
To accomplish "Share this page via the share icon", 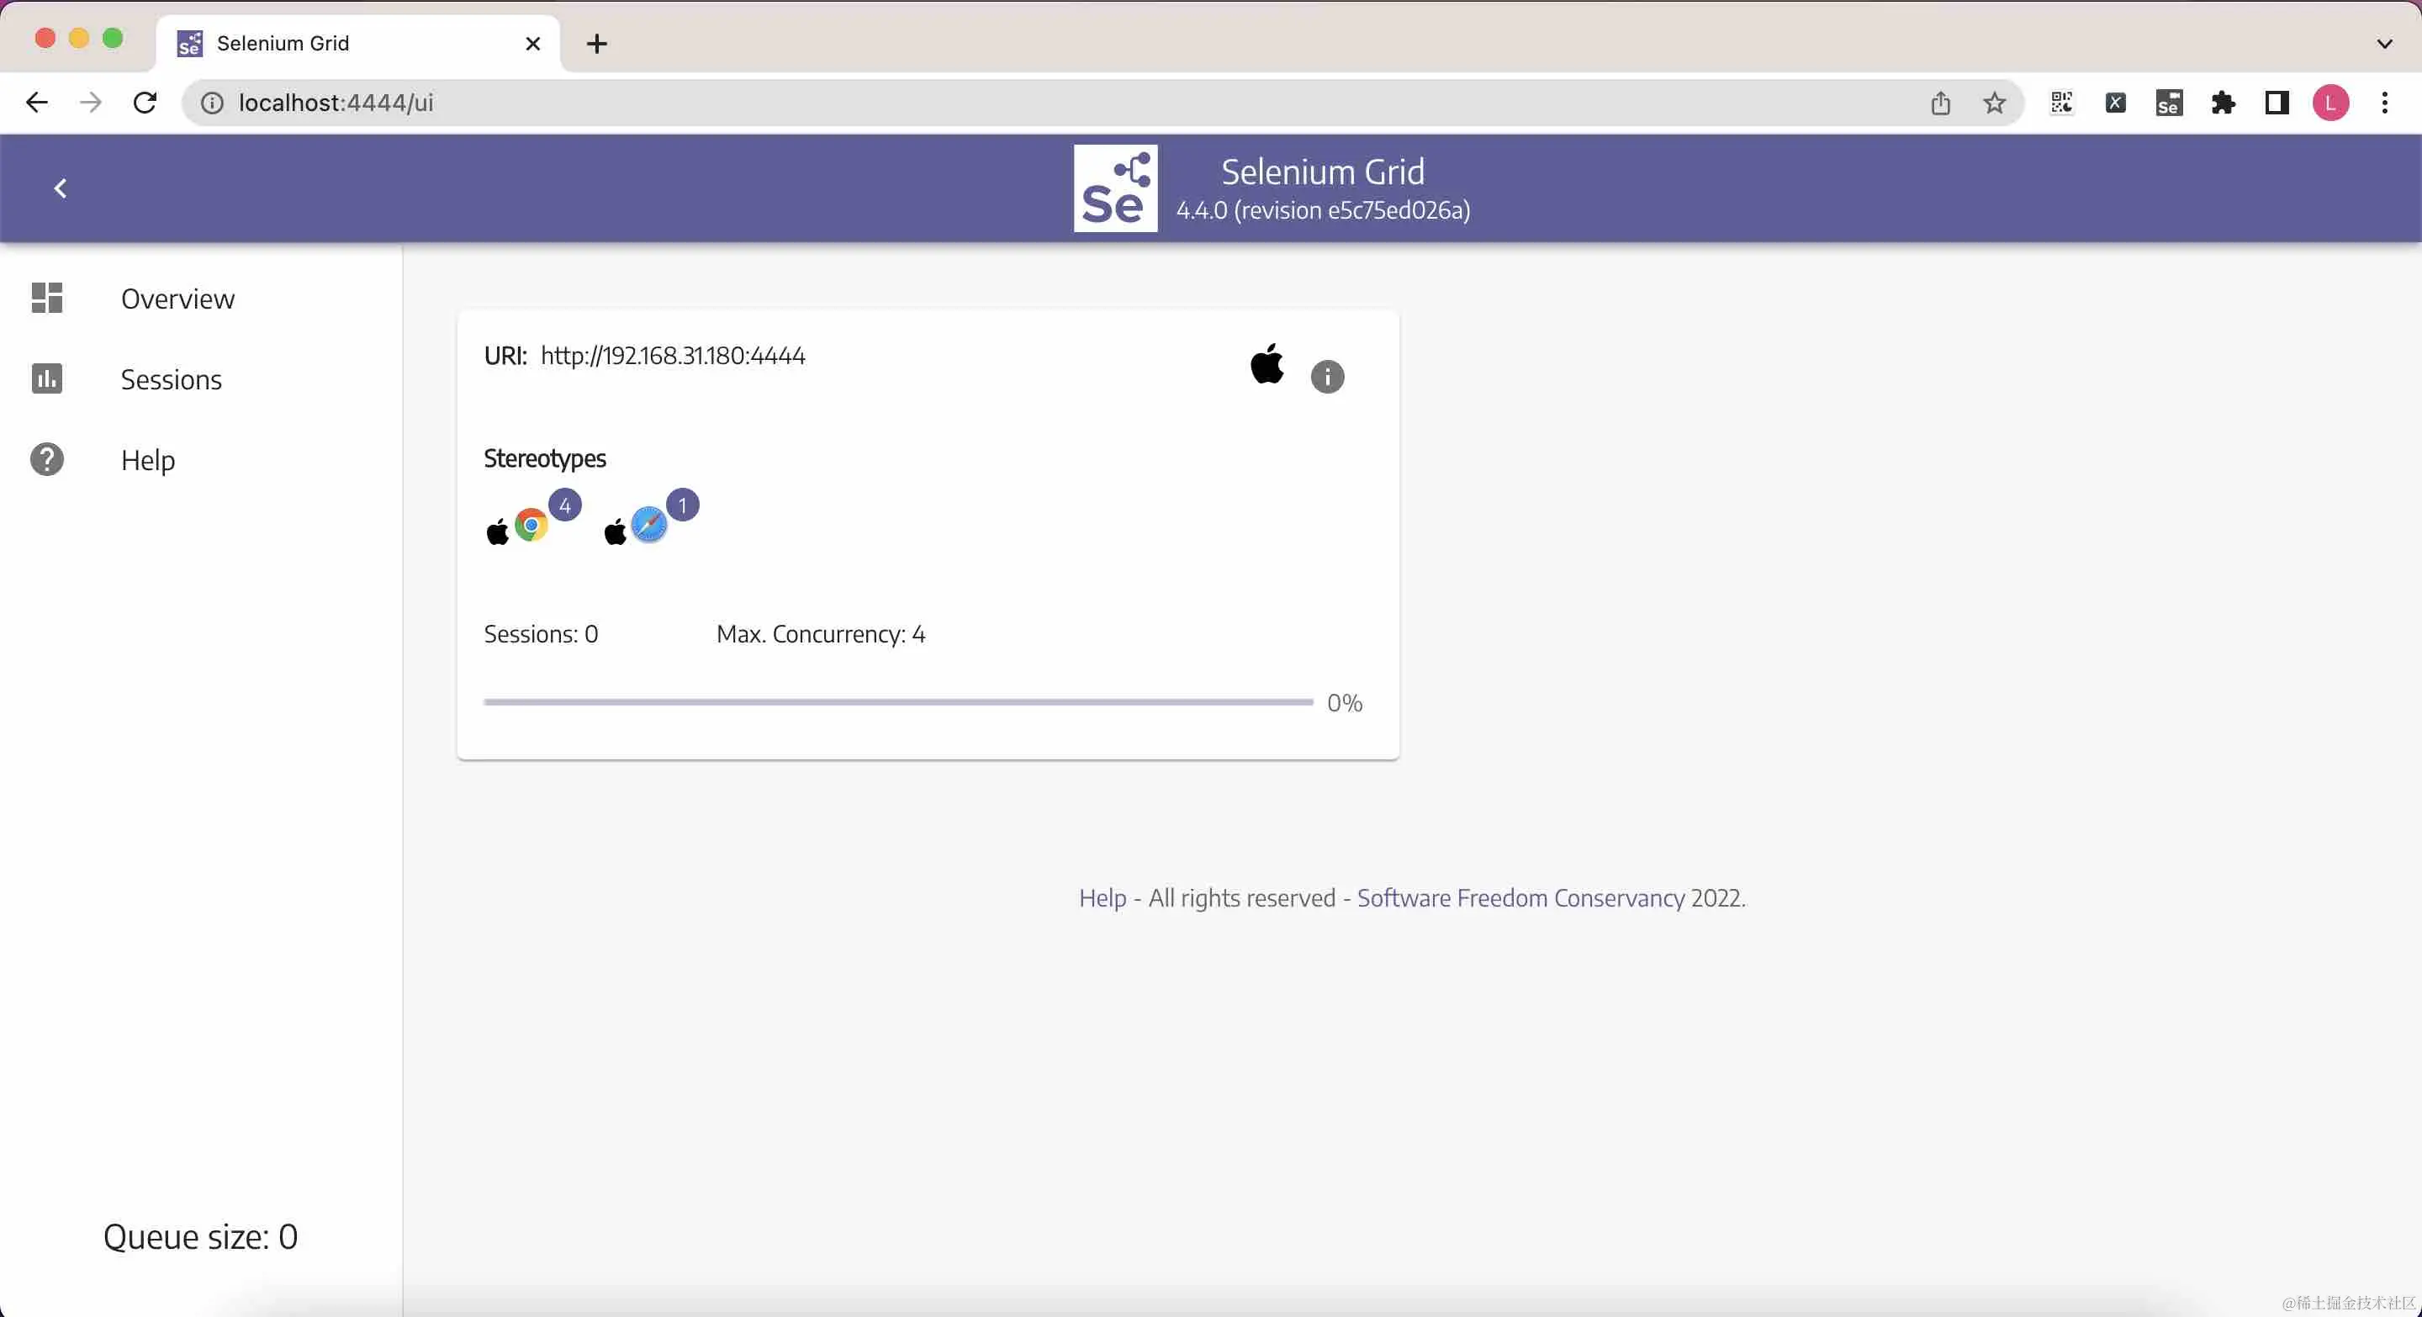I will tap(1941, 103).
